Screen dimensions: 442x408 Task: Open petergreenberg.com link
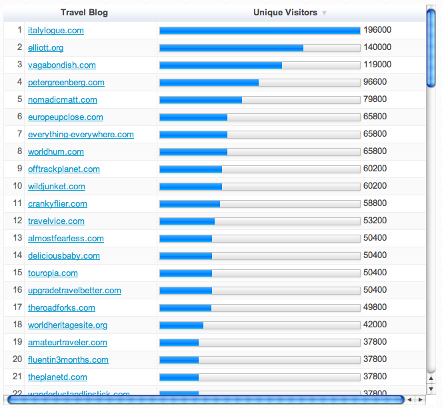tap(66, 82)
